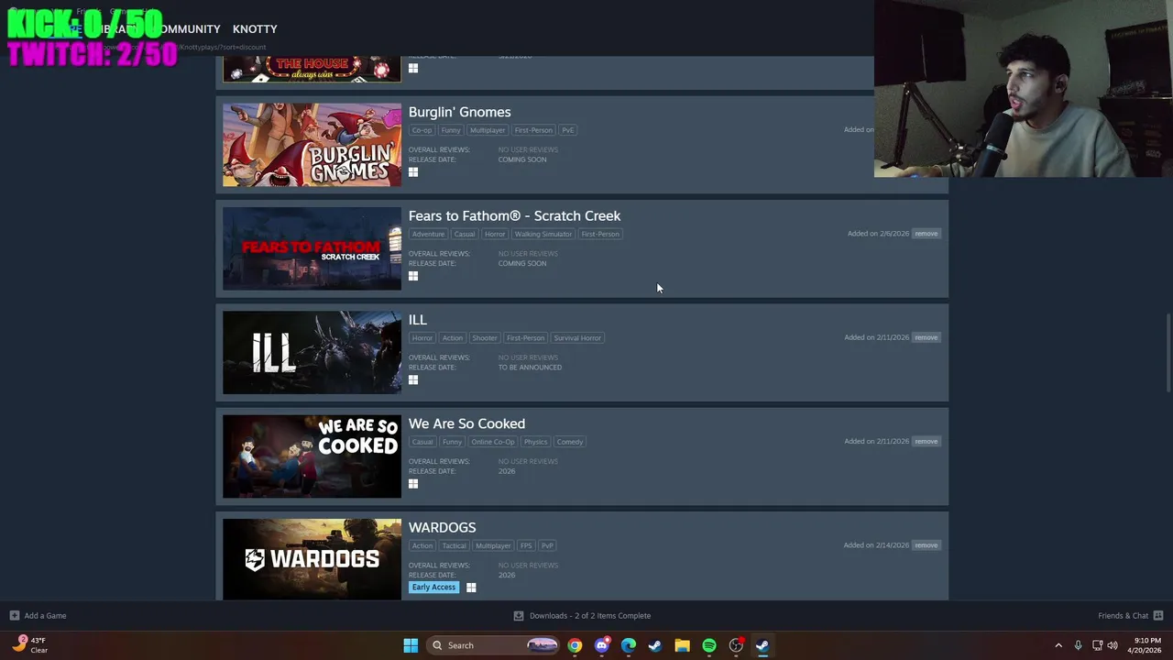
Task: Open the We Are So Cooked title
Action: coord(466,423)
